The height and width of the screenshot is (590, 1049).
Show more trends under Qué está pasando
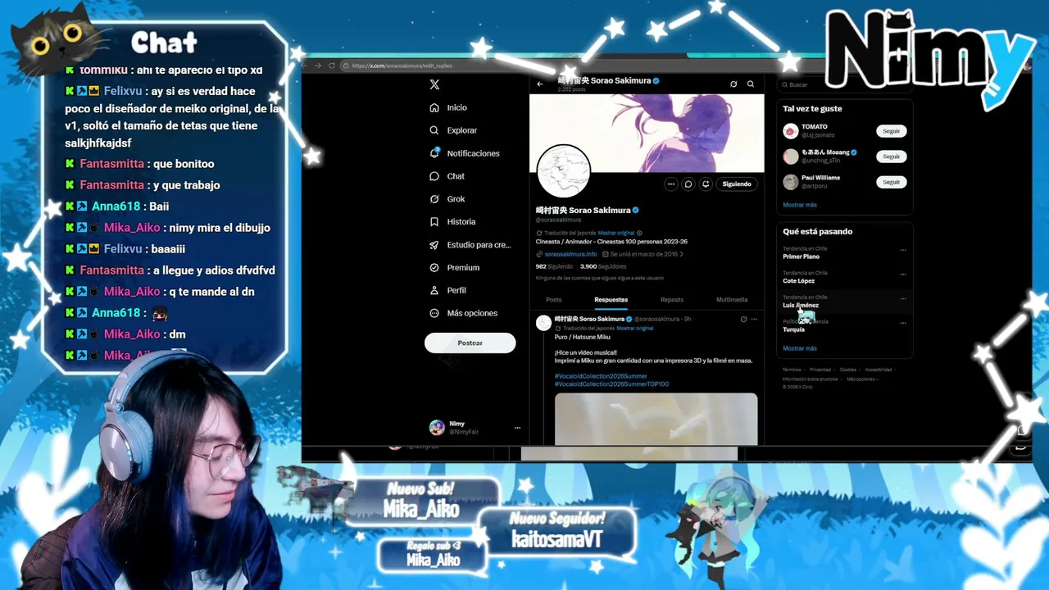[x=800, y=348]
